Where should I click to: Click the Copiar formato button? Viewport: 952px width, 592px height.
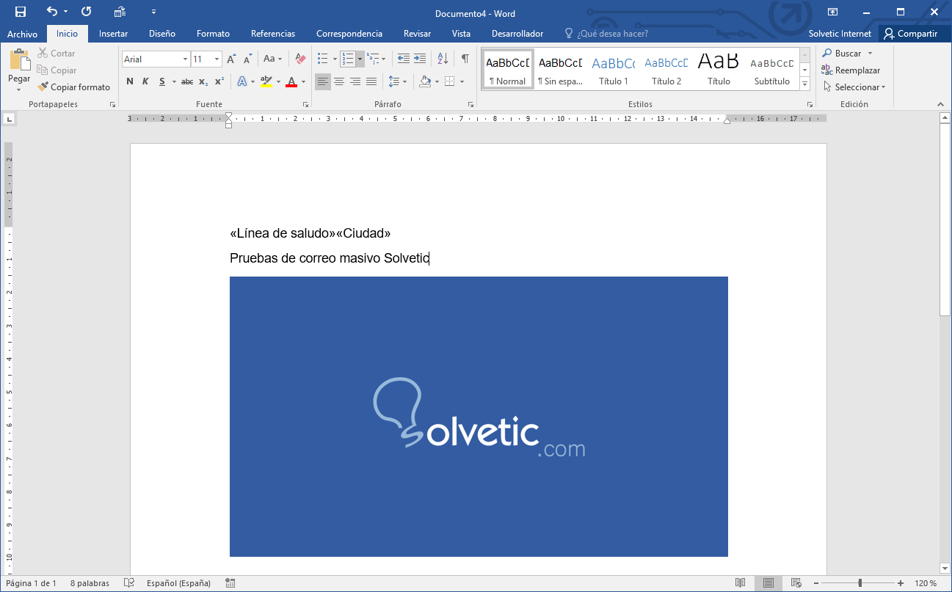(74, 87)
